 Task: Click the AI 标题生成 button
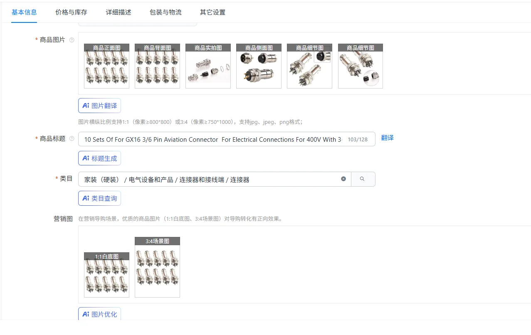pos(99,158)
